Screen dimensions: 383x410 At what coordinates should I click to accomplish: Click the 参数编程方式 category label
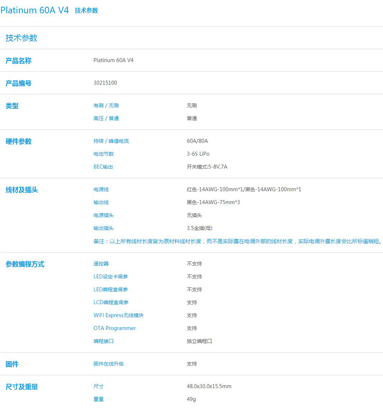(x=25, y=264)
